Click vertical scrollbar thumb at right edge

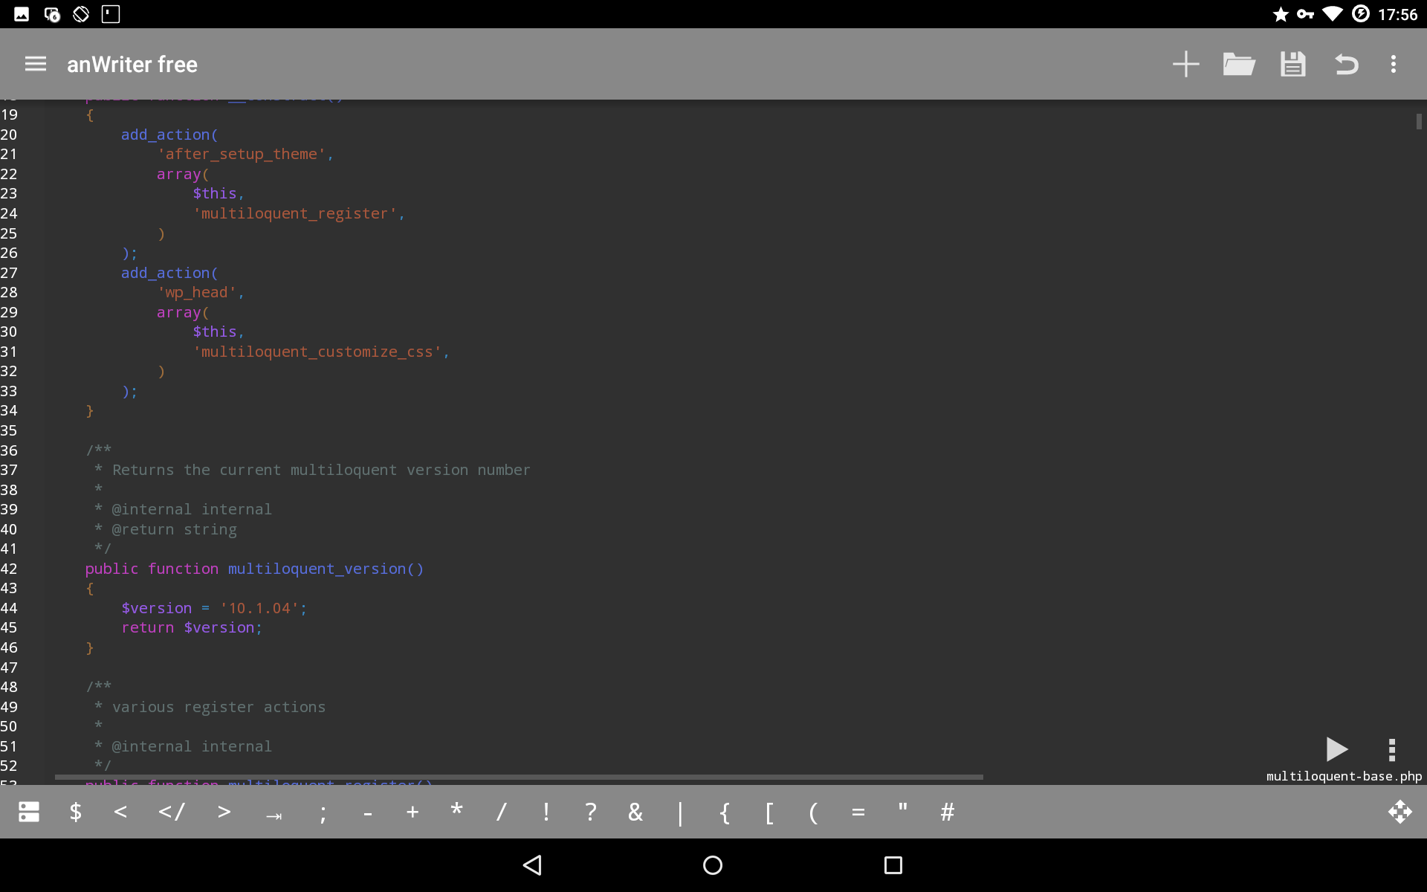coord(1419,121)
